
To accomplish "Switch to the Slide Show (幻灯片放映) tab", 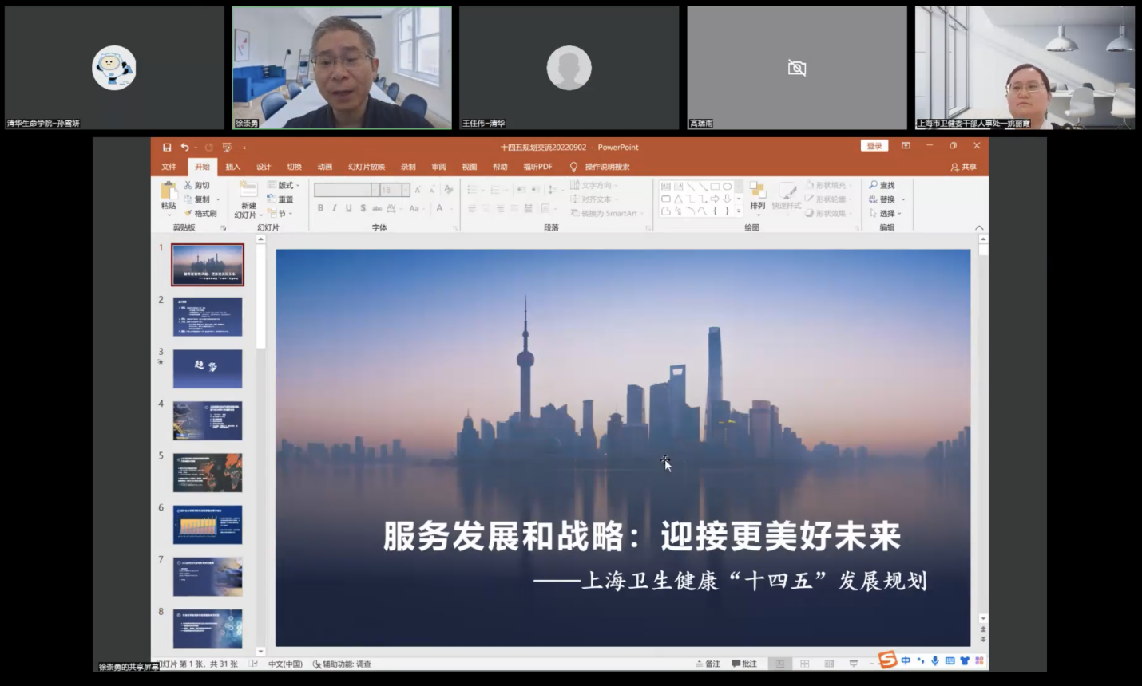I will tap(367, 167).
